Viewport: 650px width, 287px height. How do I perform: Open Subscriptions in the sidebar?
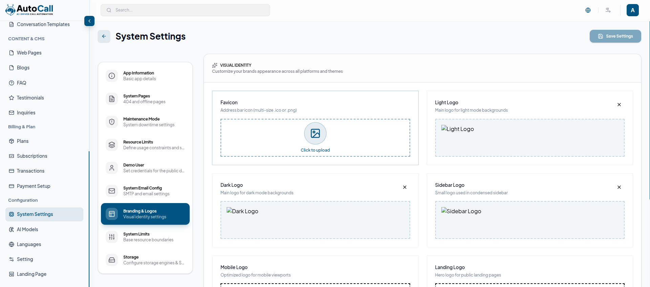pyautogui.click(x=44, y=156)
